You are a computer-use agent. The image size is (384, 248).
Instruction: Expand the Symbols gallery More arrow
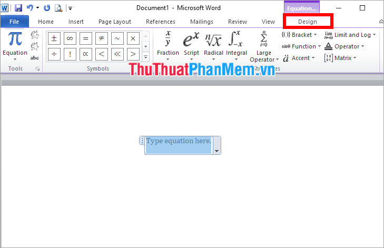[145, 57]
